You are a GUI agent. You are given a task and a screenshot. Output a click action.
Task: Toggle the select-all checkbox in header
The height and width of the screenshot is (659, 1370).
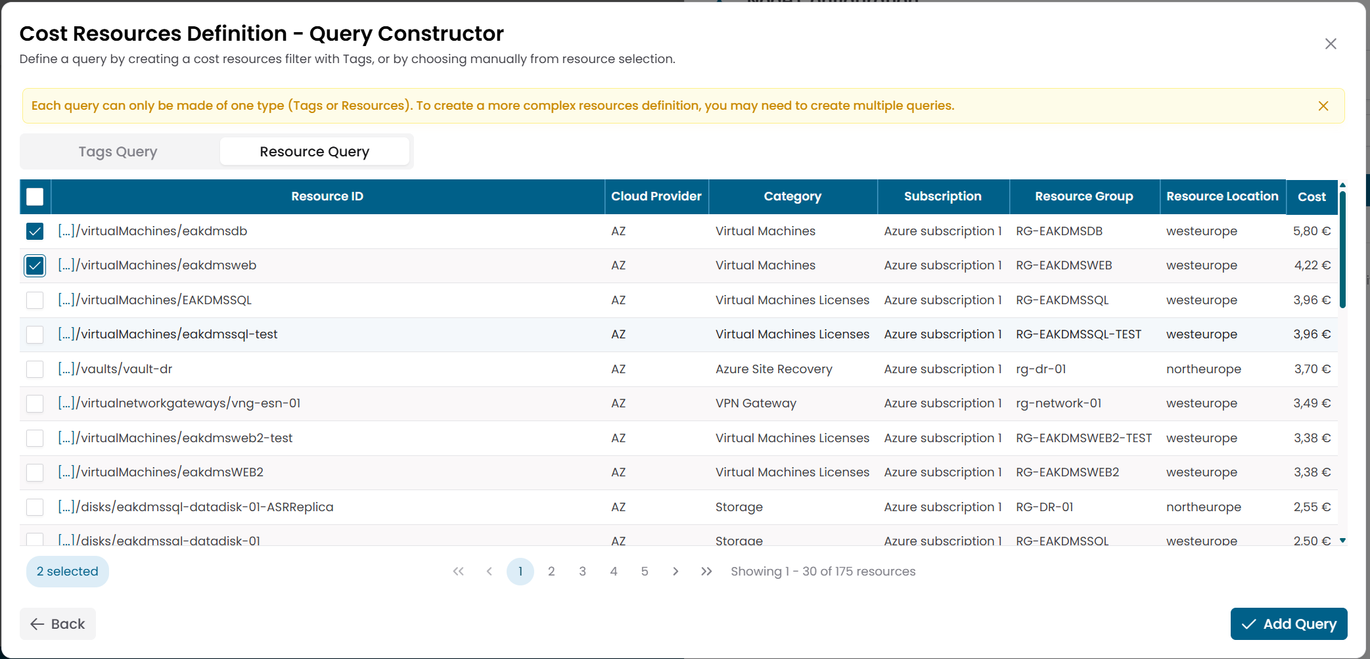tap(35, 196)
